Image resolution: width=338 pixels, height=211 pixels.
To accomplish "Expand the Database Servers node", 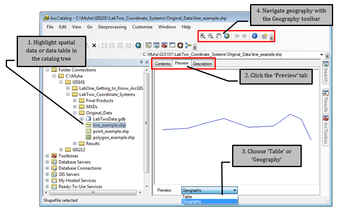I will (x=47, y=162).
